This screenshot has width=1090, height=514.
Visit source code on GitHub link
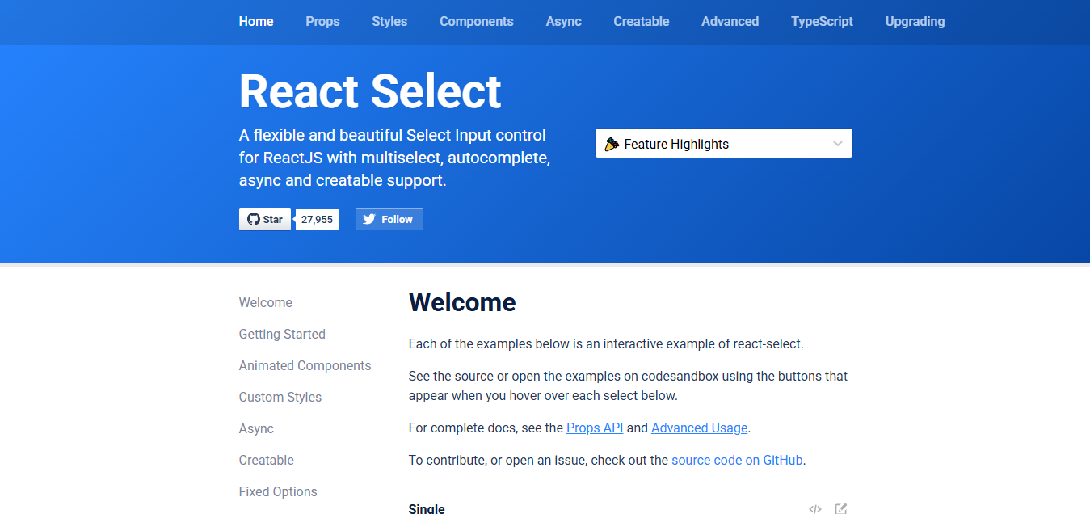[737, 460]
